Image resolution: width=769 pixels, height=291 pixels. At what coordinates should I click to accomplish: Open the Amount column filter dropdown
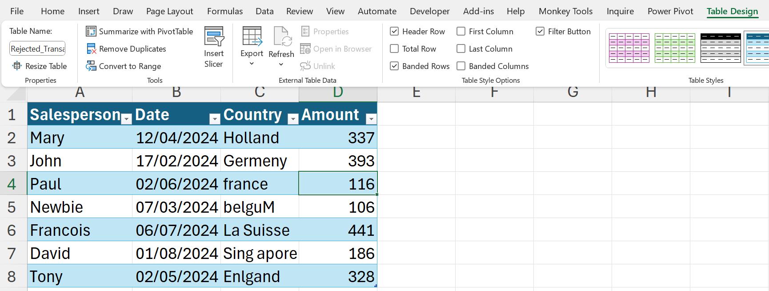coord(371,119)
